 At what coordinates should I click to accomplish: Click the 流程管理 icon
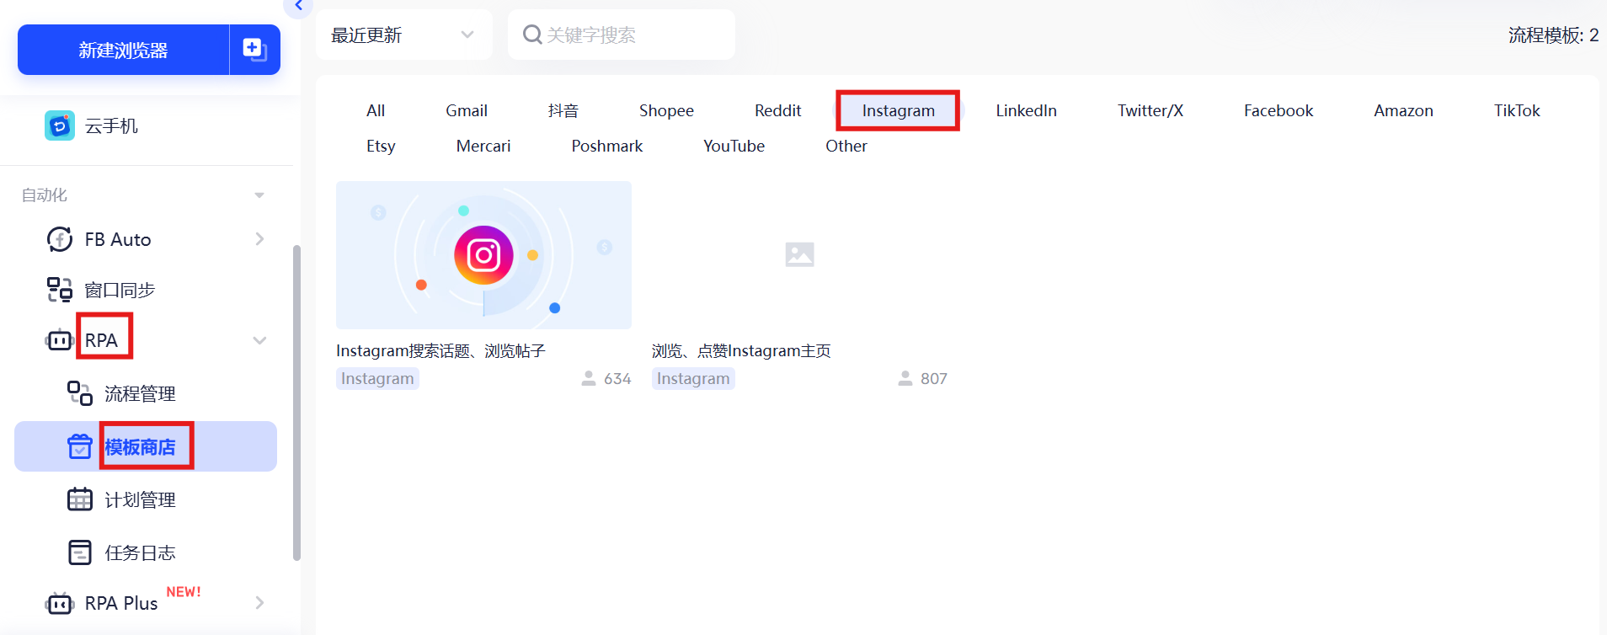click(x=80, y=393)
